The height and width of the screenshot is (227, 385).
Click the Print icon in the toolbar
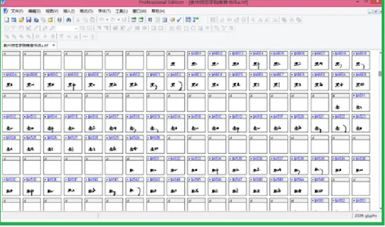[59, 20]
